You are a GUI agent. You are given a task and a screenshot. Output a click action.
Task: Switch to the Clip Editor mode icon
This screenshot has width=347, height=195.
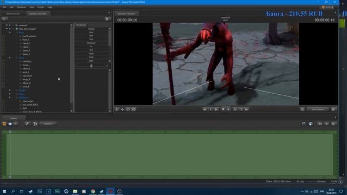(x=4, y=124)
